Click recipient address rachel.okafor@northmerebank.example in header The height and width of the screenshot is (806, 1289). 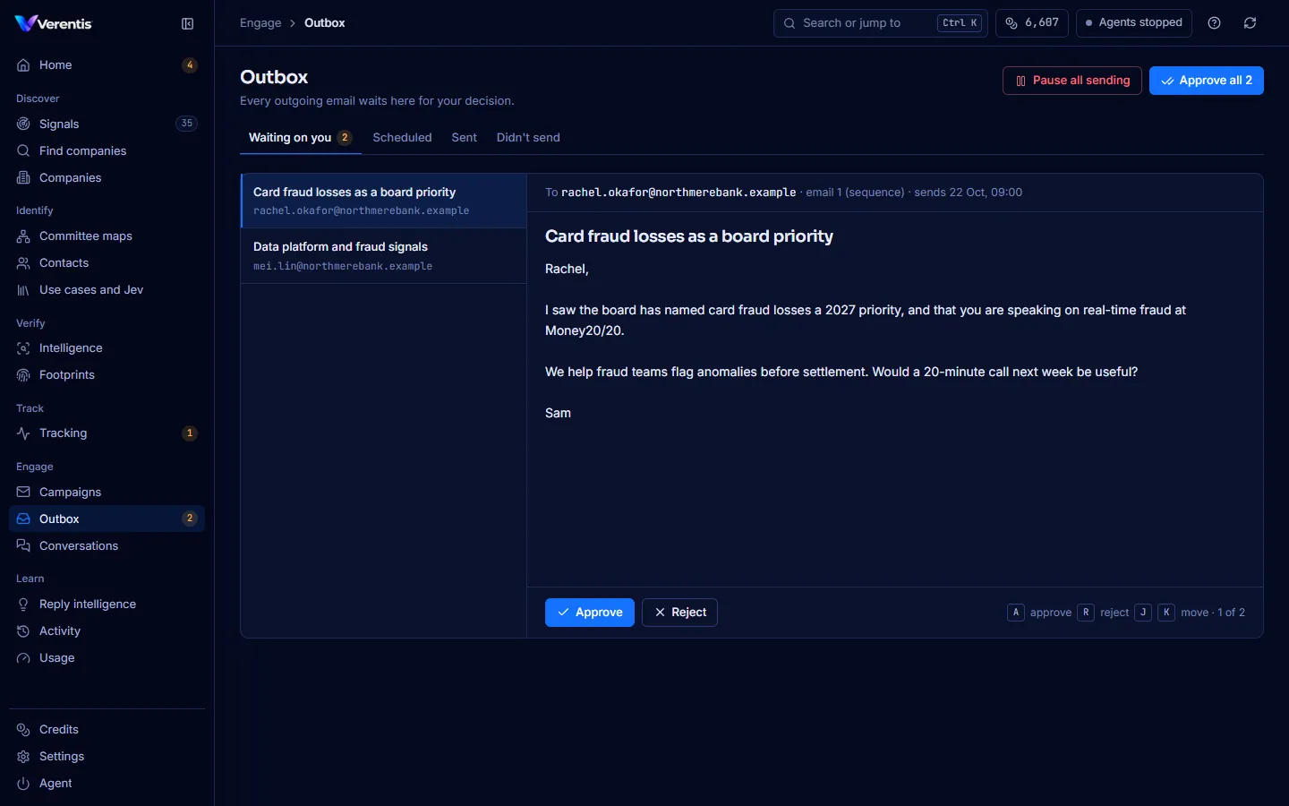pos(679,193)
